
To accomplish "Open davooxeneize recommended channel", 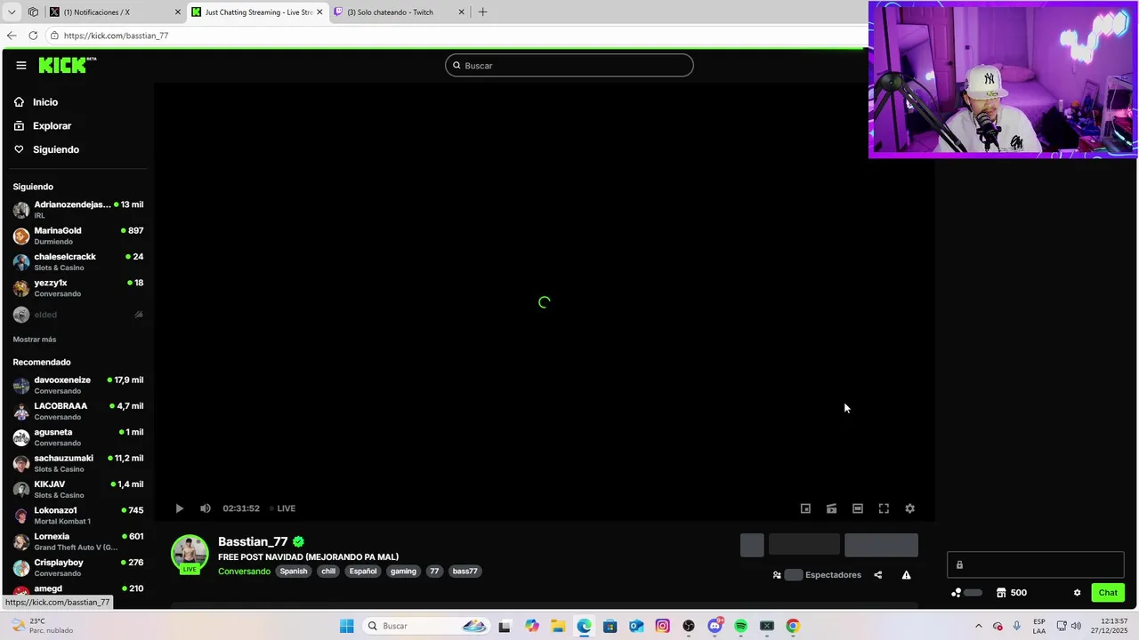I will click(x=78, y=385).
